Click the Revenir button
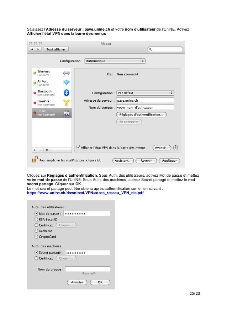227x321 pixels. [x=146, y=161]
